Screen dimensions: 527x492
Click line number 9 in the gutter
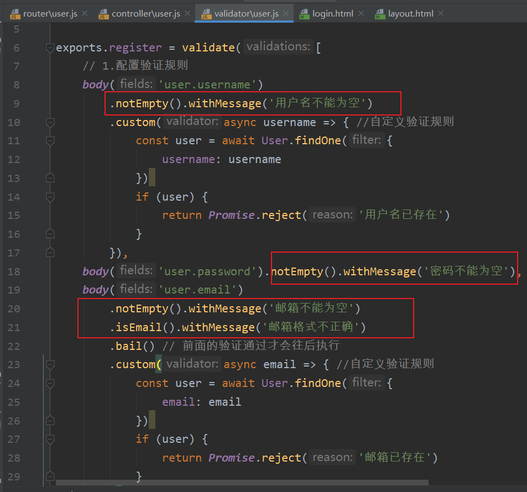point(16,103)
